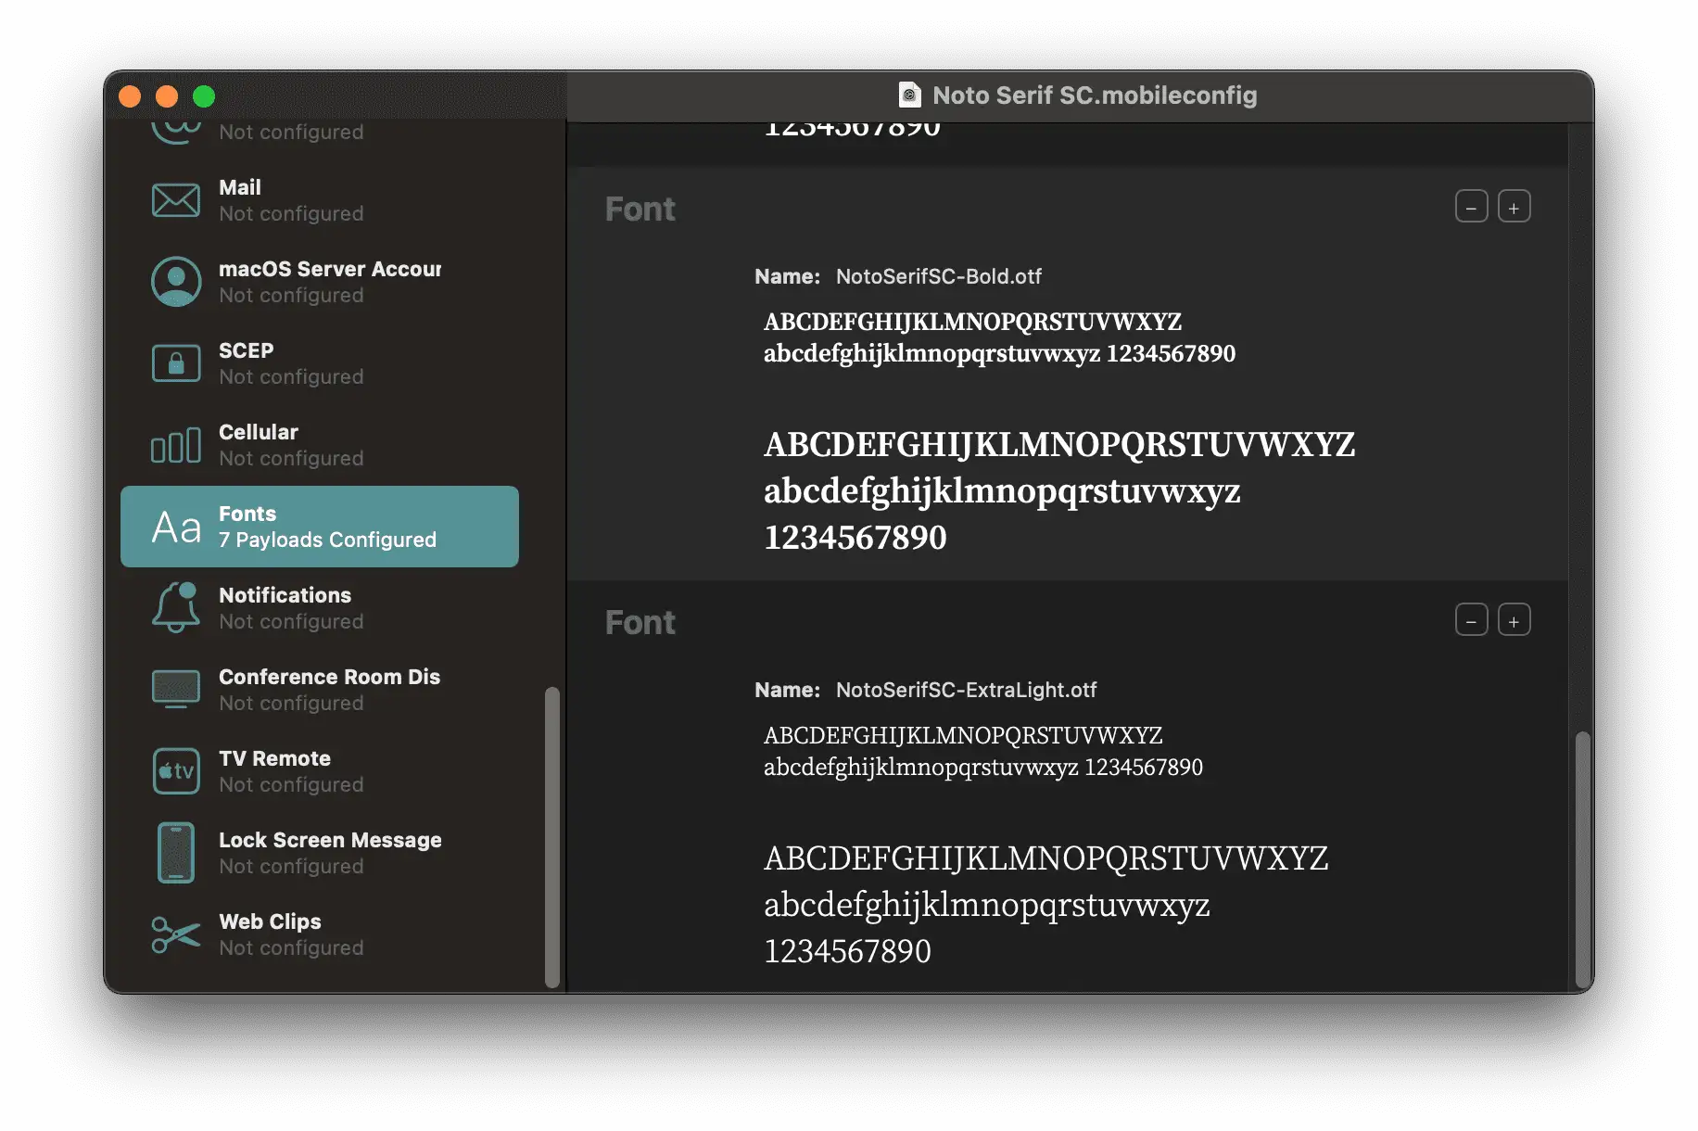This screenshot has width=1698, height=1131.
Task: Select the Lock Screen Message payload
Action: click(x=320, y=853)
